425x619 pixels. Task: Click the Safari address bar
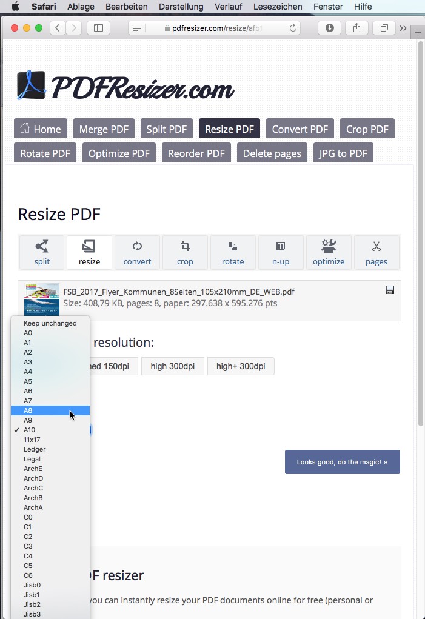tap(215, 28)
